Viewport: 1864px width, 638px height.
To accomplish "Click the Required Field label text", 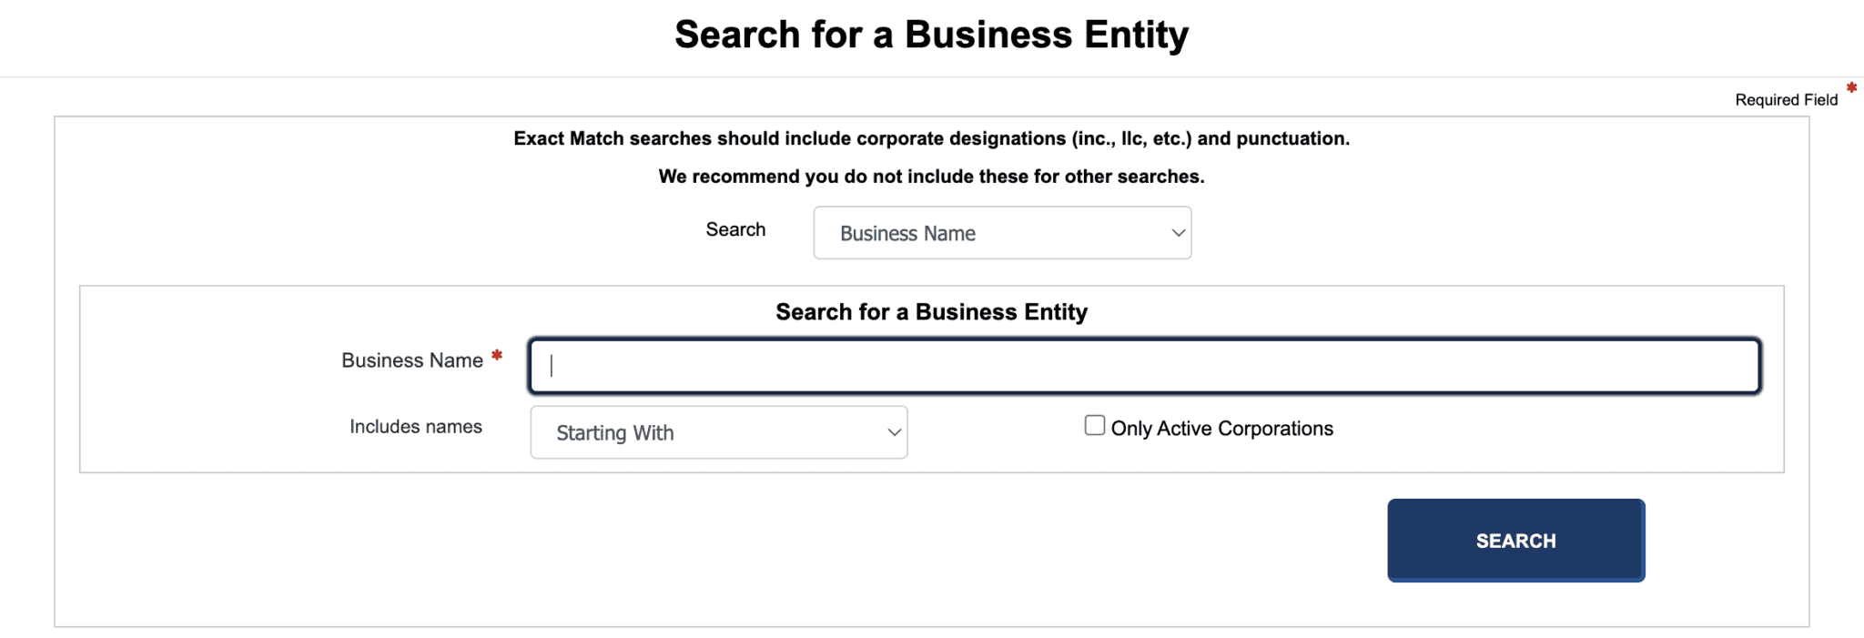I will [1785, 99].
